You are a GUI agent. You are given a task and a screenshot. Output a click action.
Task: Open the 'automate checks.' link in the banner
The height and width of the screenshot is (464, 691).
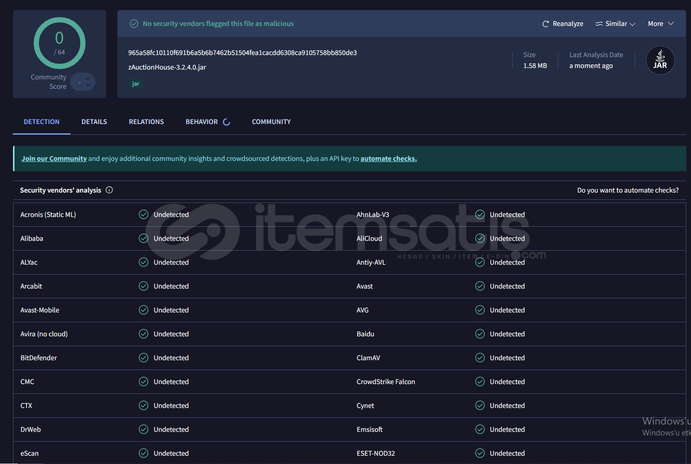(x=389, y=159)
